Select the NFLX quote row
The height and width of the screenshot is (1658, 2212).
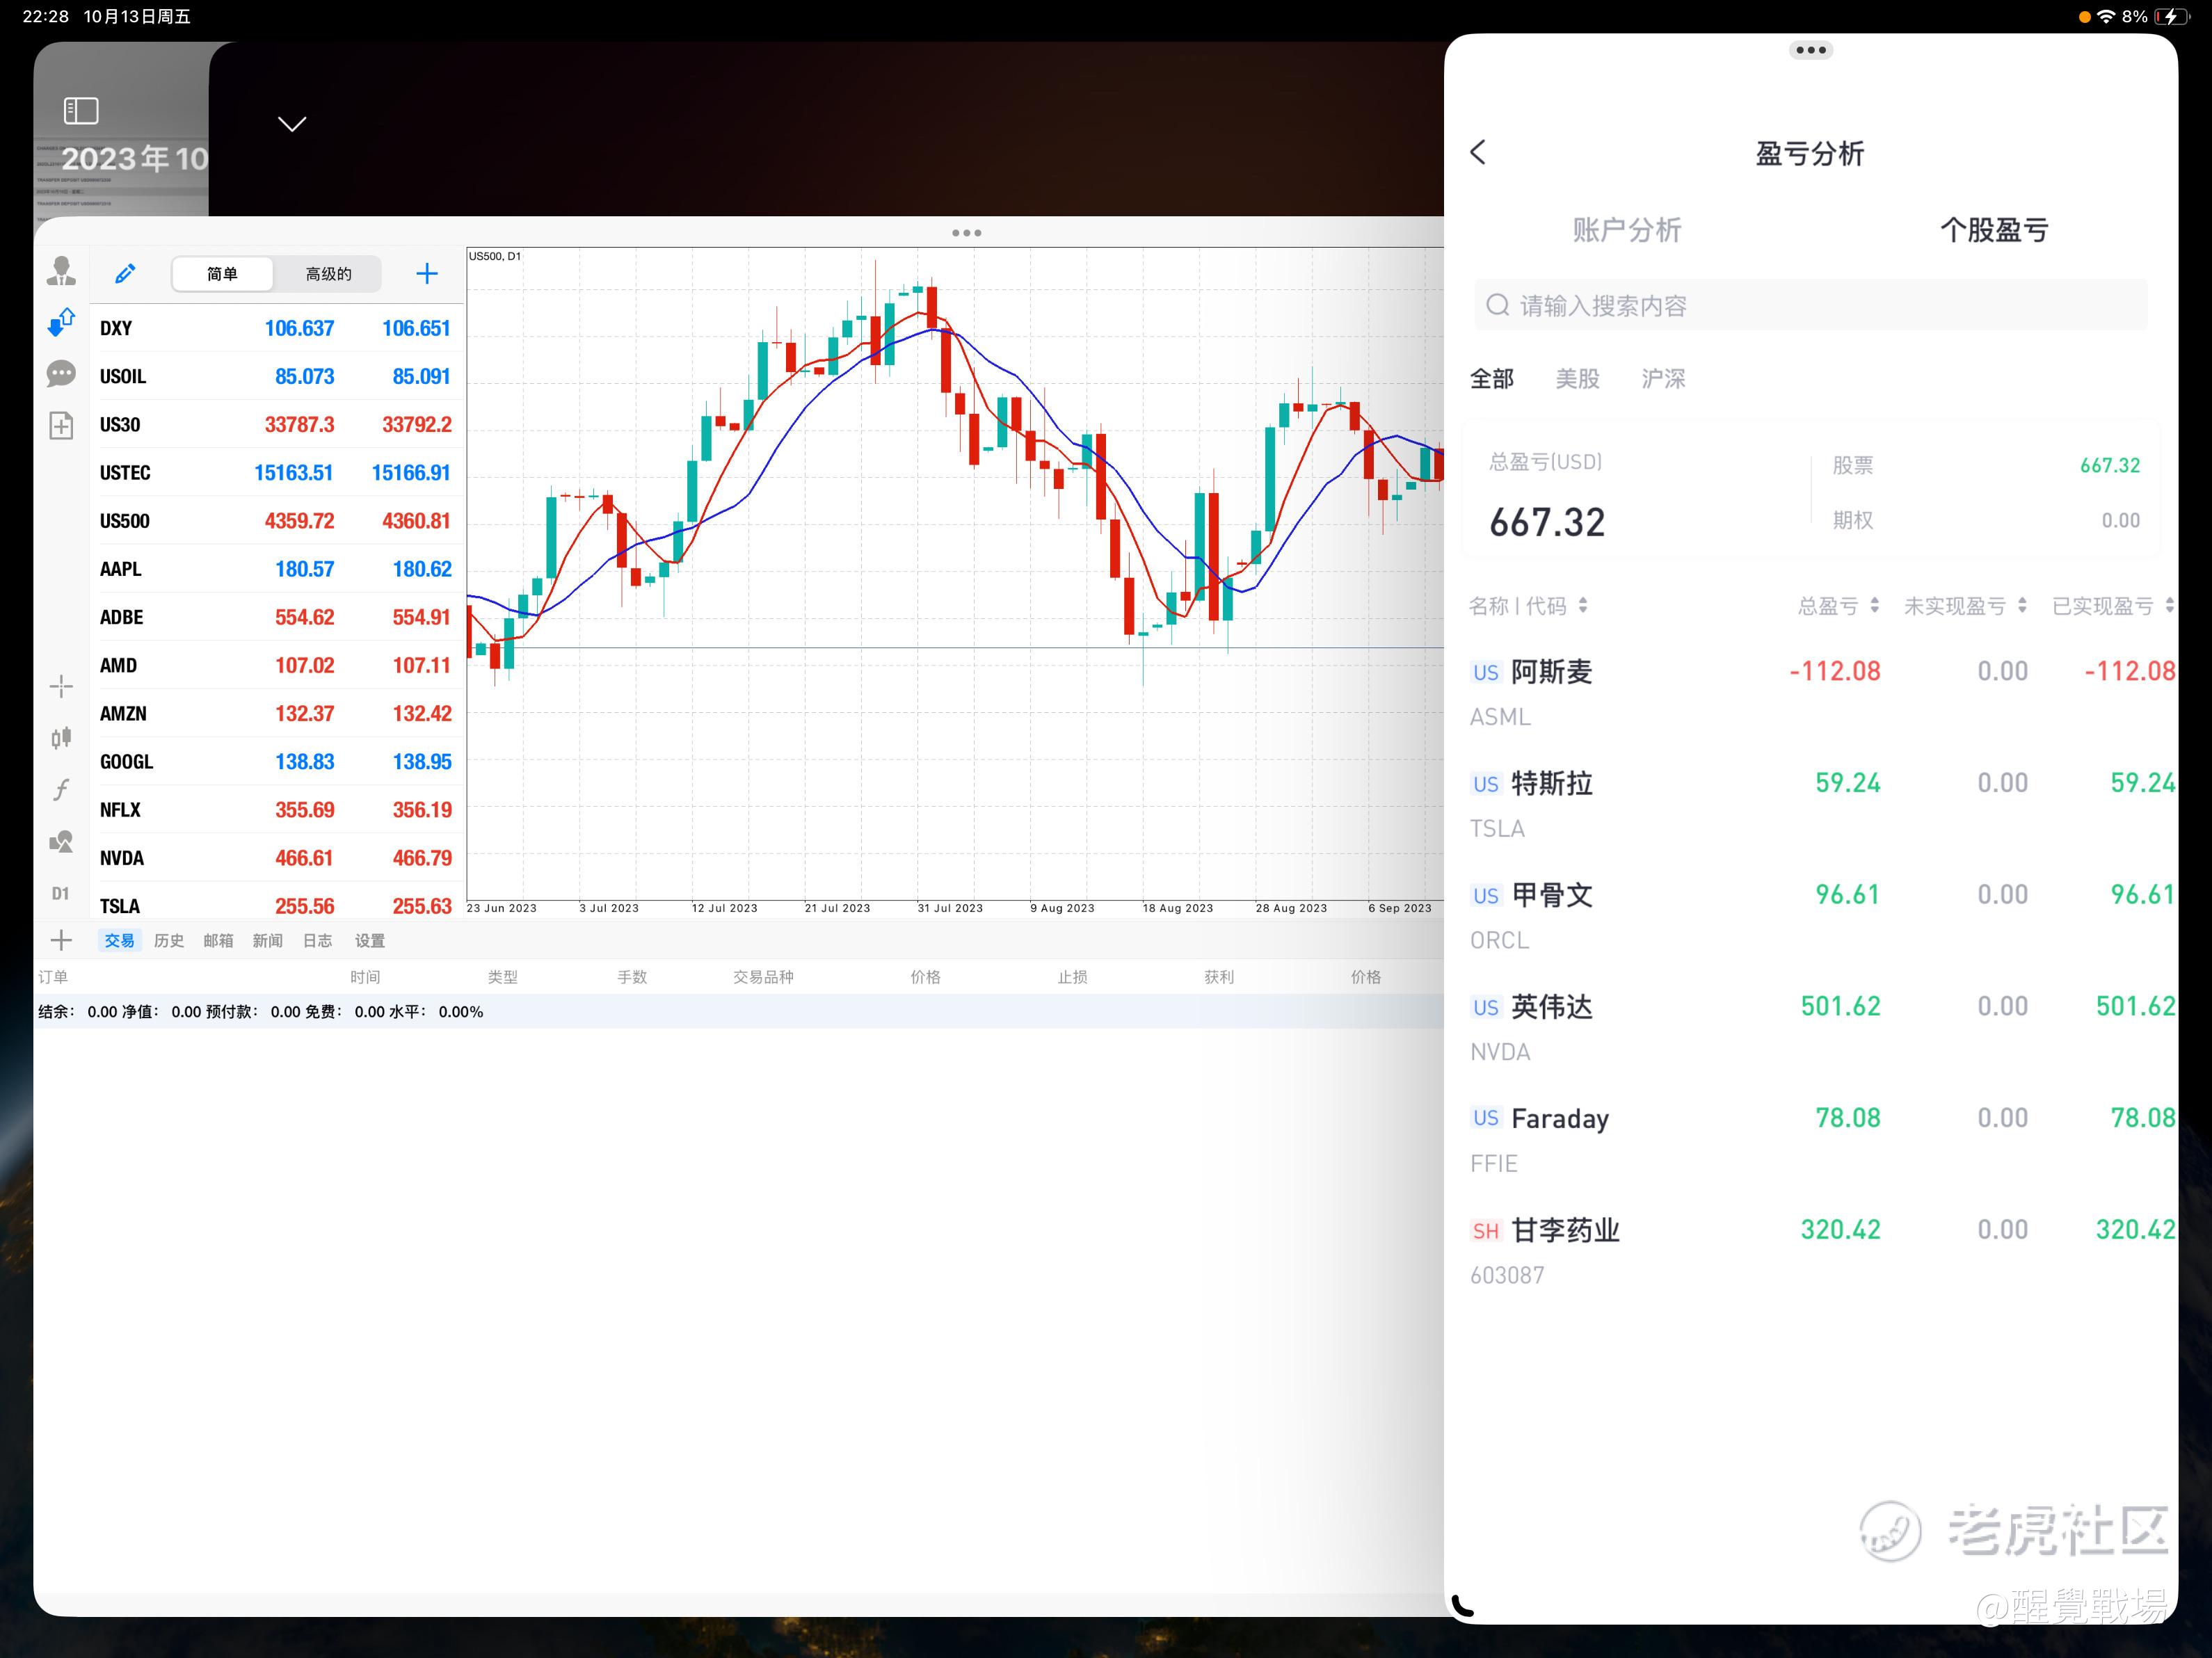click(277, 810)
